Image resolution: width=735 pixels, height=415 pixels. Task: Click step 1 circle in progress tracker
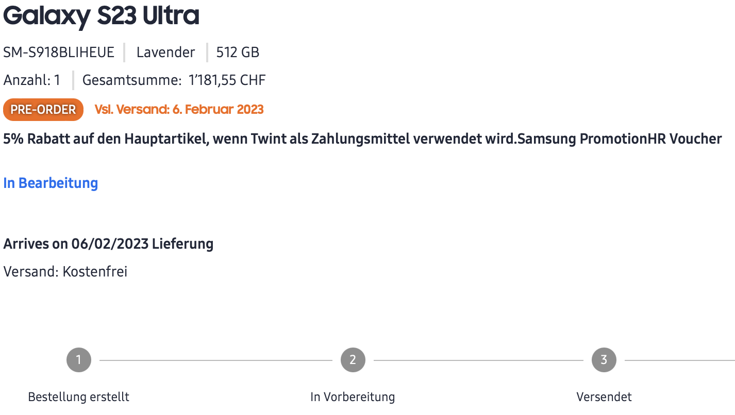pos(79,360)
